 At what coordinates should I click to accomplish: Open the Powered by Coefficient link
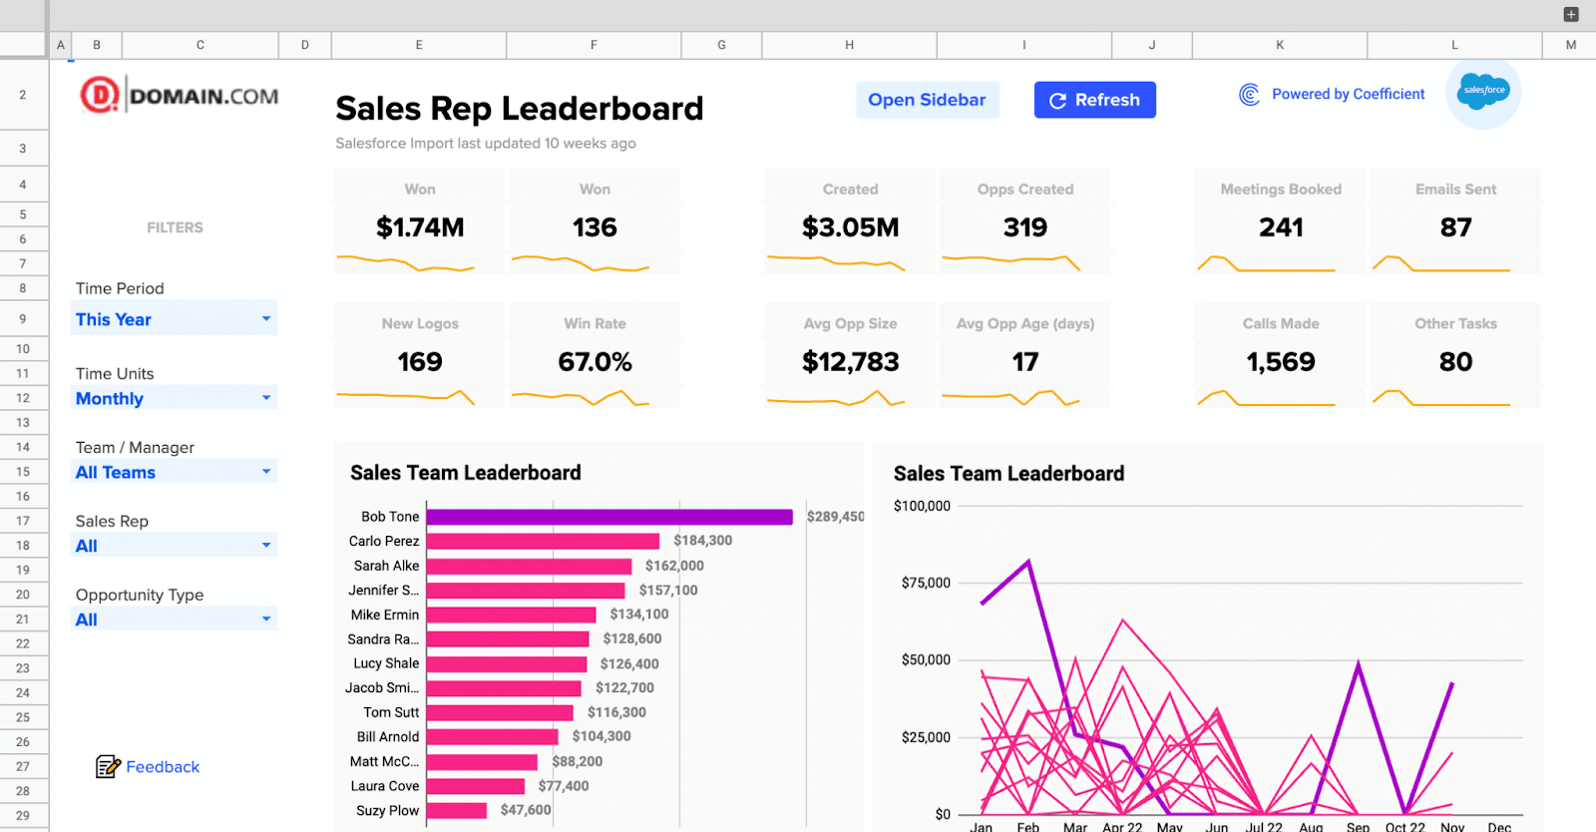click(x=1348, y=94)
